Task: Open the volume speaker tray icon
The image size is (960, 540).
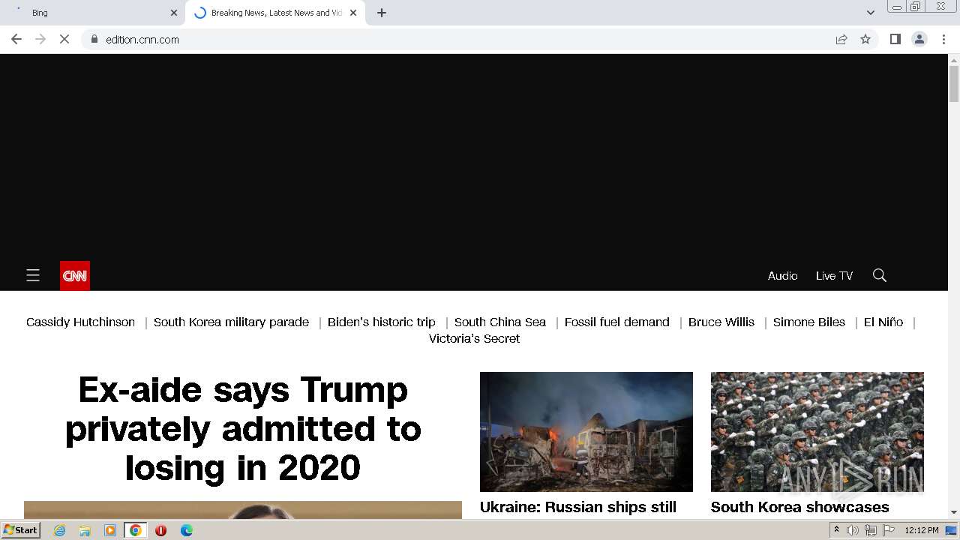Action: tap(852, 530)
